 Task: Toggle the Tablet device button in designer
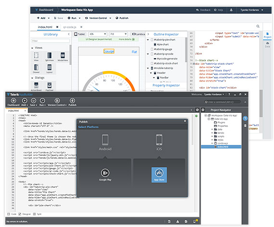pos(79,34)
